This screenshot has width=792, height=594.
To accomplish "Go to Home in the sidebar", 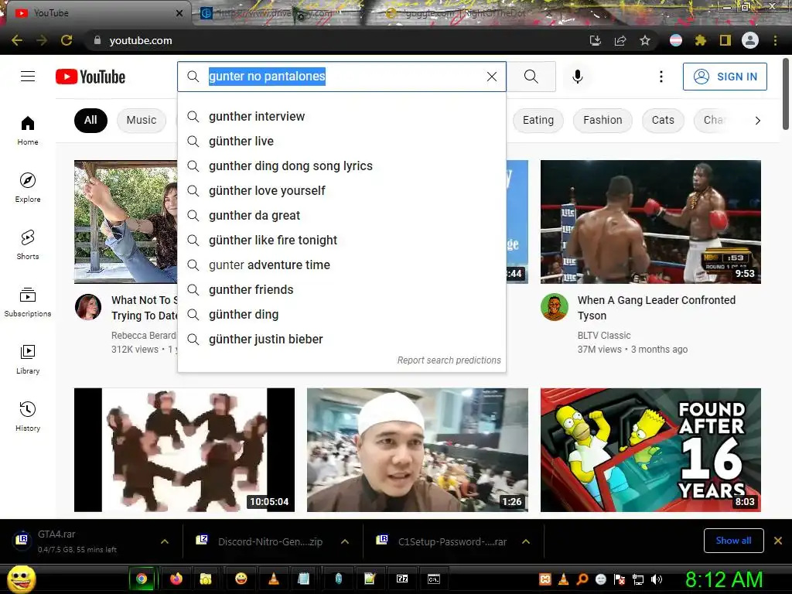I will [x=28, y=131].
